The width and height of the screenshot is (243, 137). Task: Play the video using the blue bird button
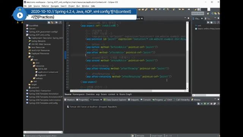coord(20,15)
